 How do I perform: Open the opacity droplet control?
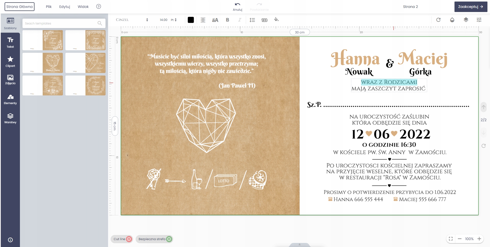coord(452,20)
